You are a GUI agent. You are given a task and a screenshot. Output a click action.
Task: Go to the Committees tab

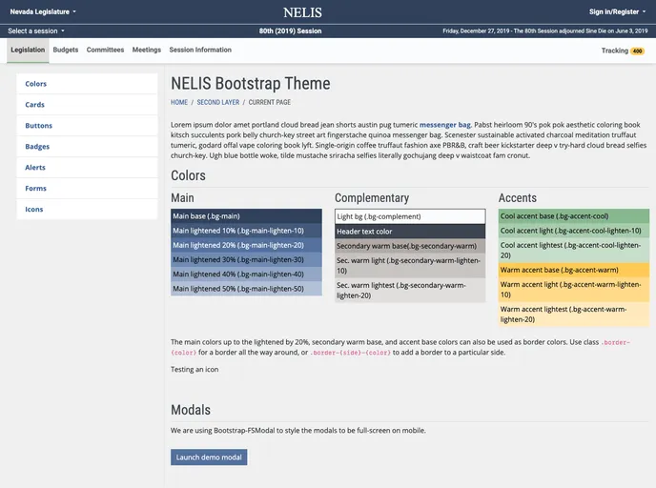(x=105, y=50)
